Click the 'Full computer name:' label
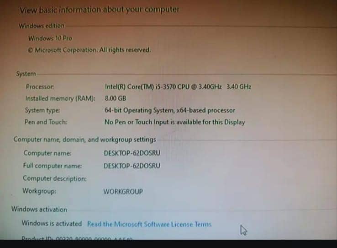337x248 pixels. (53, 166)
